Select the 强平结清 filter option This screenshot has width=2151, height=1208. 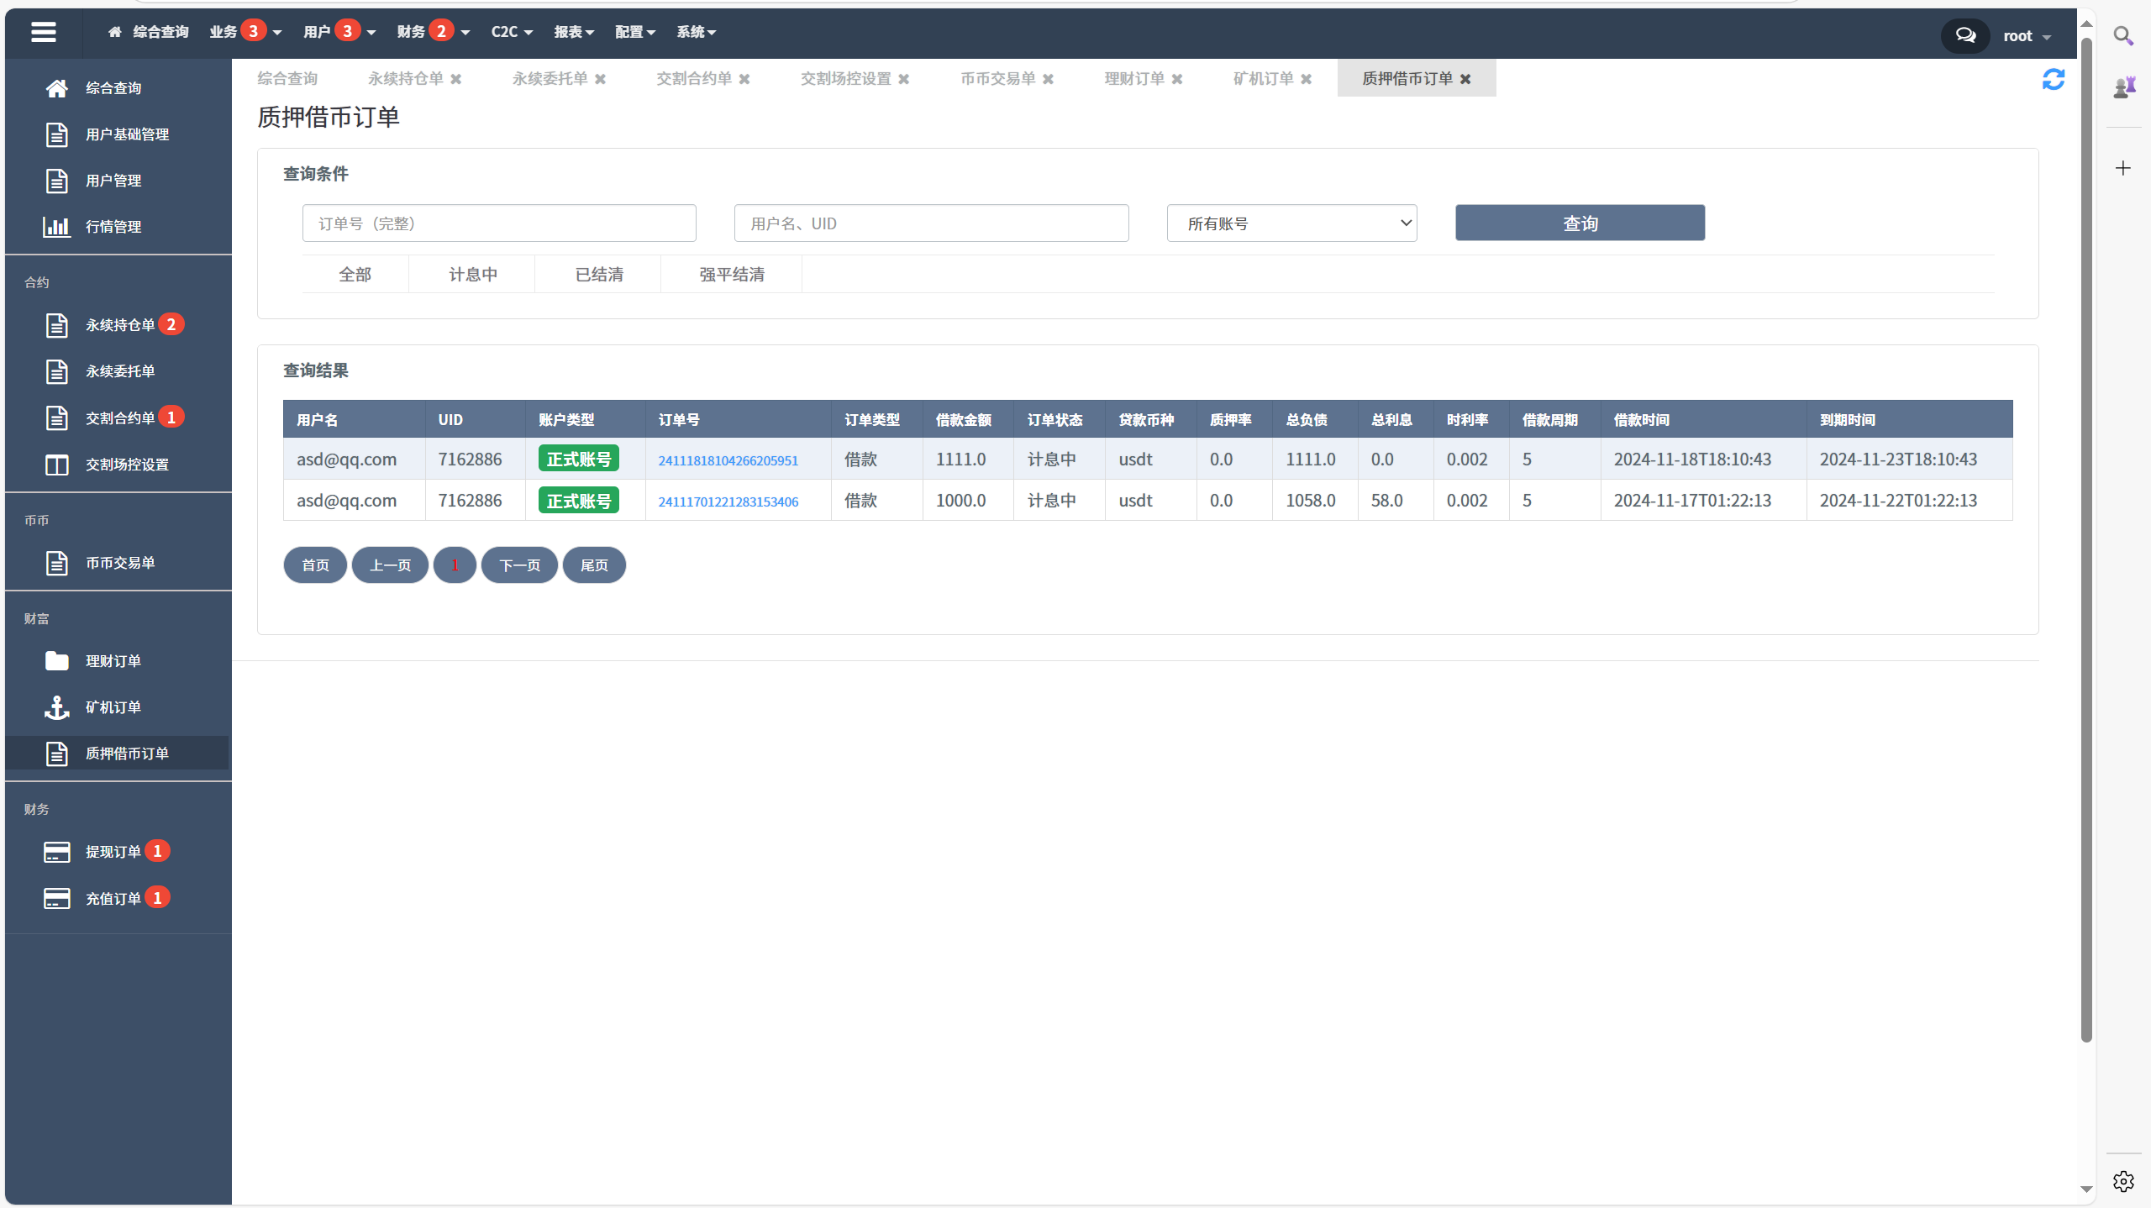point(729,274)
